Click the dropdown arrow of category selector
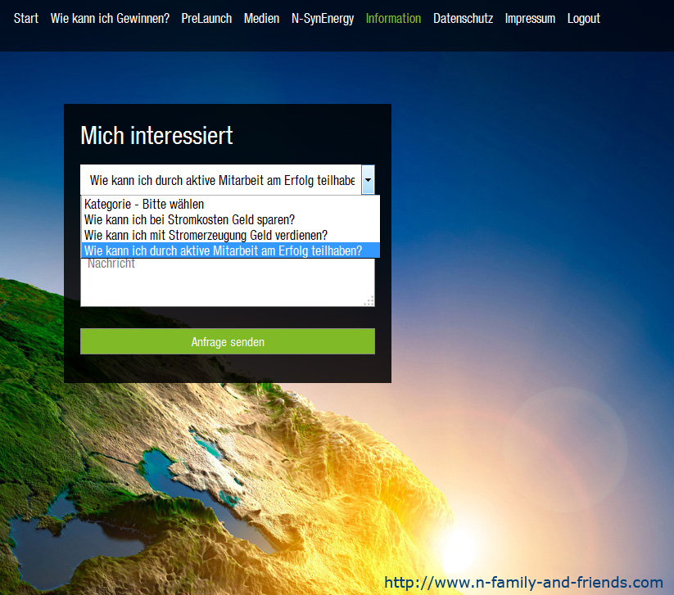 point(368,179)
